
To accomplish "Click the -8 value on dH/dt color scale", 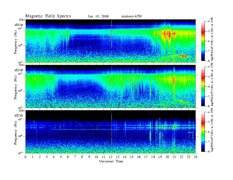I will tap(208, 61).
